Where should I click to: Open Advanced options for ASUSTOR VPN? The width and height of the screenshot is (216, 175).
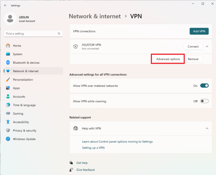point(168,59)
